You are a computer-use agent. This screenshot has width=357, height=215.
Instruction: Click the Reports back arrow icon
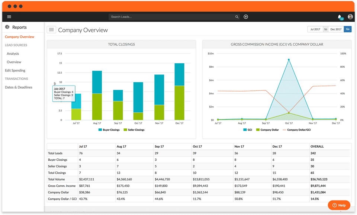(7, 27)
